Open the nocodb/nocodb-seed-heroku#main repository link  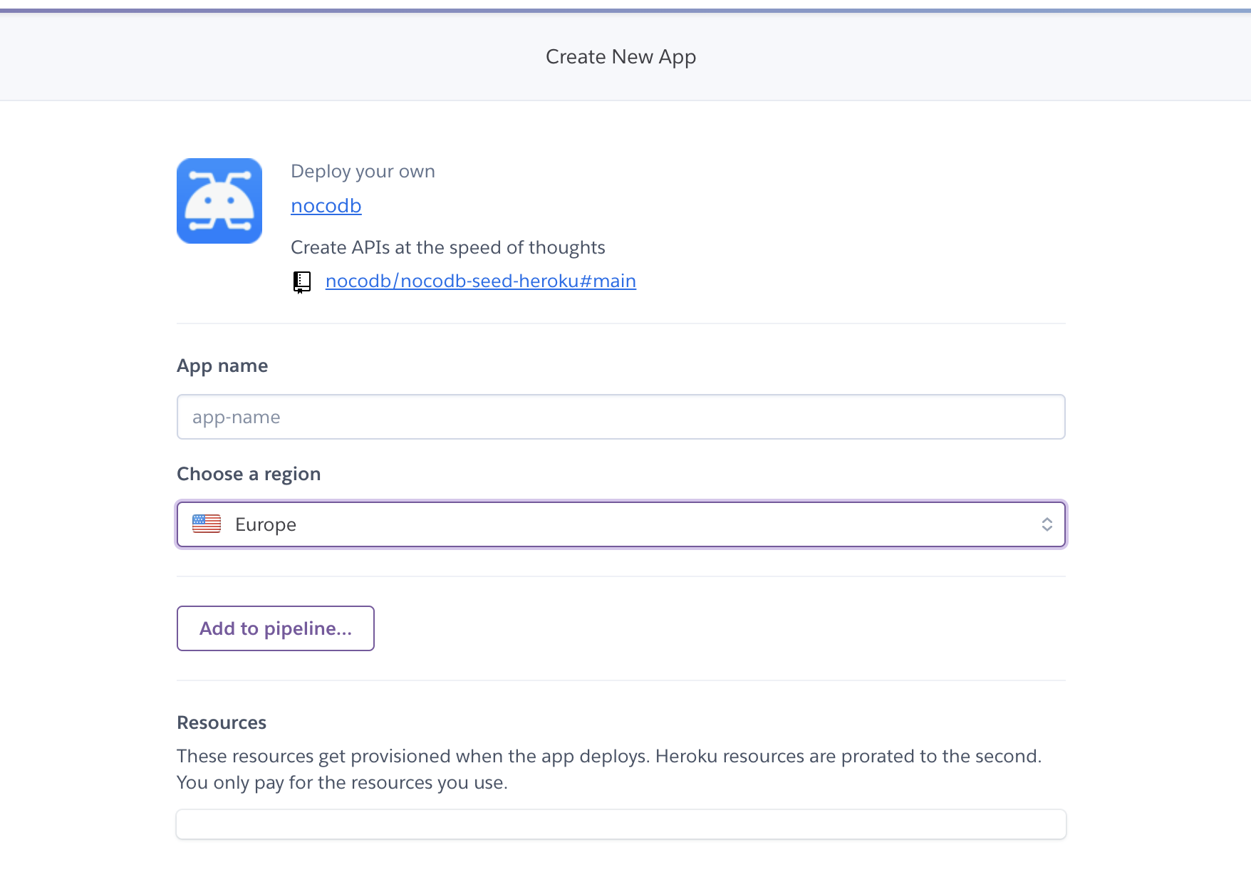(x=481, y=281)
